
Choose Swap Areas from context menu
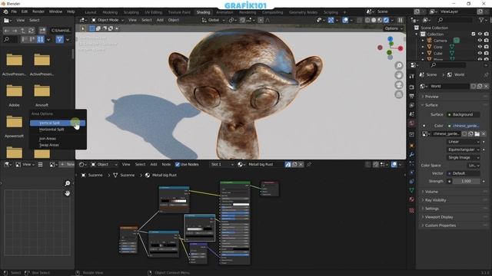point(58,145)
